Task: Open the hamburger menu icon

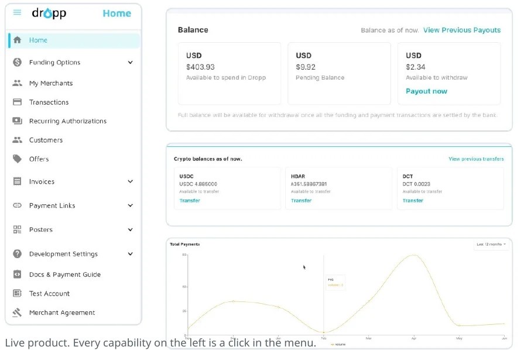Action: tap(17, 13)
